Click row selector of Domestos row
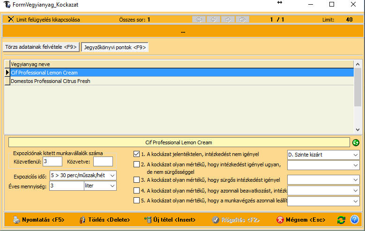Screen dimensions: 365x231 tap(7, 81)
